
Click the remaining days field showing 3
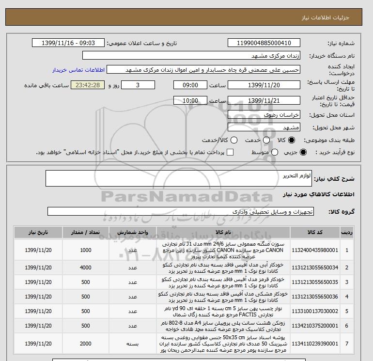tap(138, 85)
